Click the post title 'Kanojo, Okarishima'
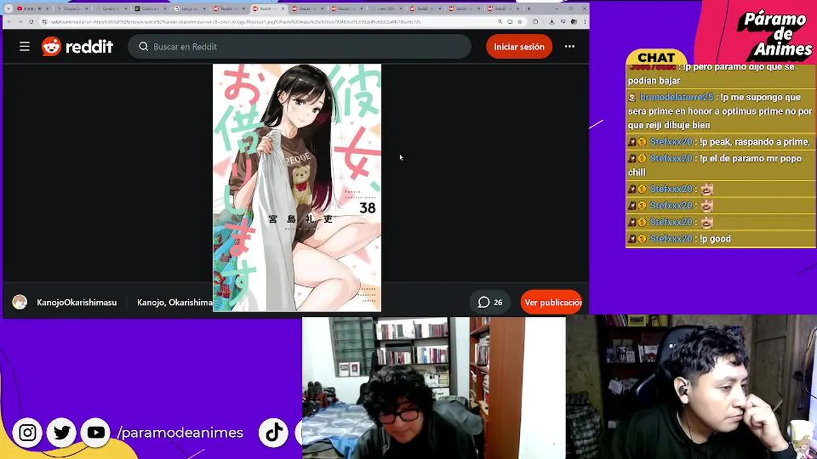The width and height of the screenshot is (817, 459). (175, 302)
